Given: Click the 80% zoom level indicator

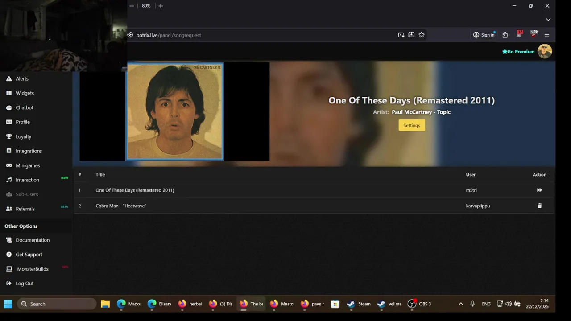Looking at the screenshot, I should pyautogui.click(x=146, y=6).
